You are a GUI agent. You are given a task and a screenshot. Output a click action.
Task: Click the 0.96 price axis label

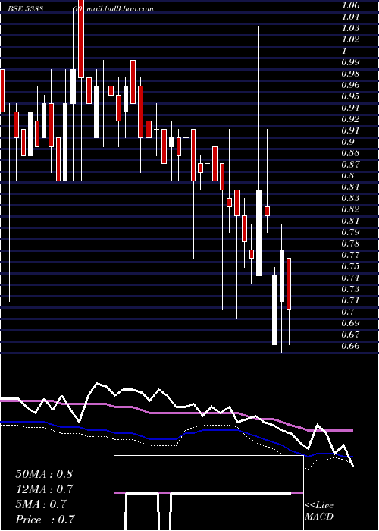pos(350,85)
